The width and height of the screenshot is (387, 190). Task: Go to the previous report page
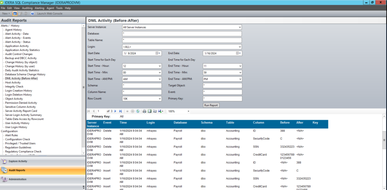[x=94, y=111]
